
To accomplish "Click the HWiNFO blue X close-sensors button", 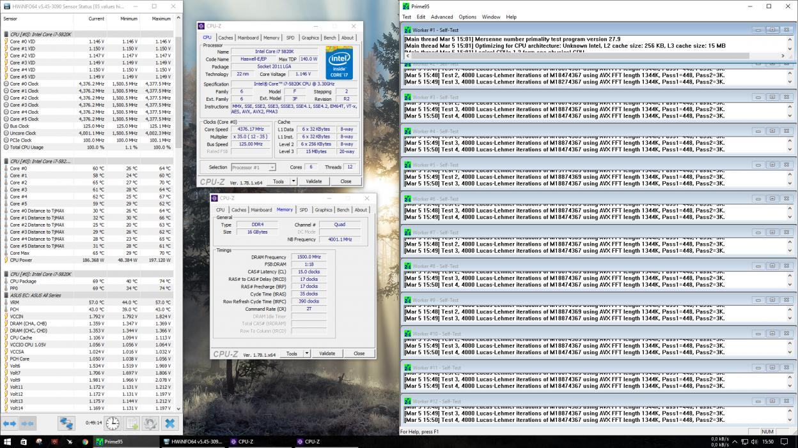I will pos(169,423).
